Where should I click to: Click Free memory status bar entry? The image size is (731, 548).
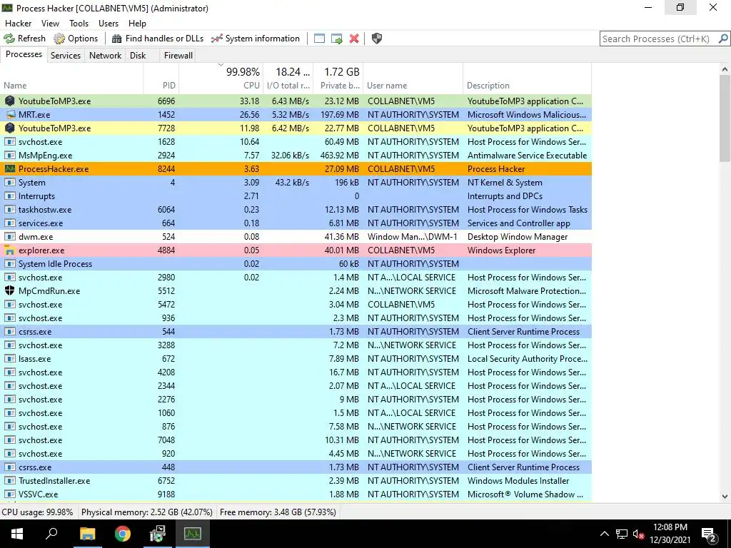[x=278, y=512]
